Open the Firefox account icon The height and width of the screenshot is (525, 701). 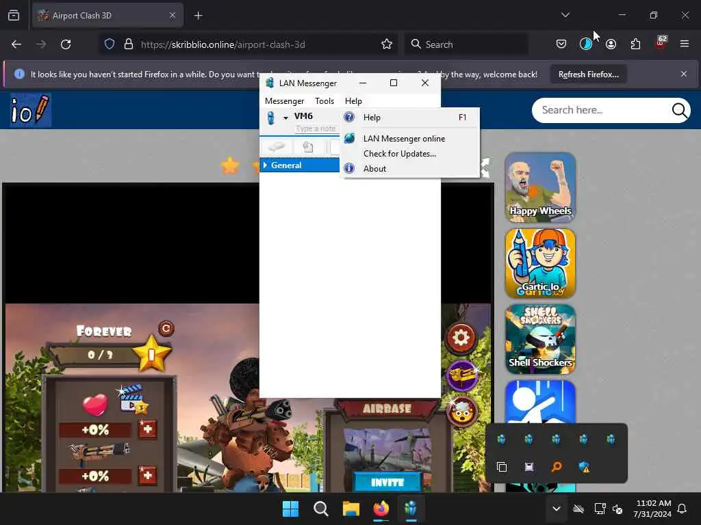[x=611, y=44]
